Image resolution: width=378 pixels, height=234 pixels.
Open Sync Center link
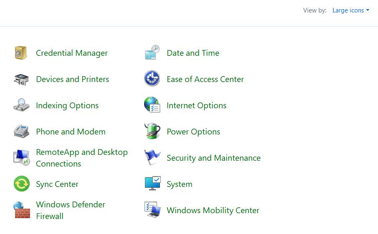[57, 184]
